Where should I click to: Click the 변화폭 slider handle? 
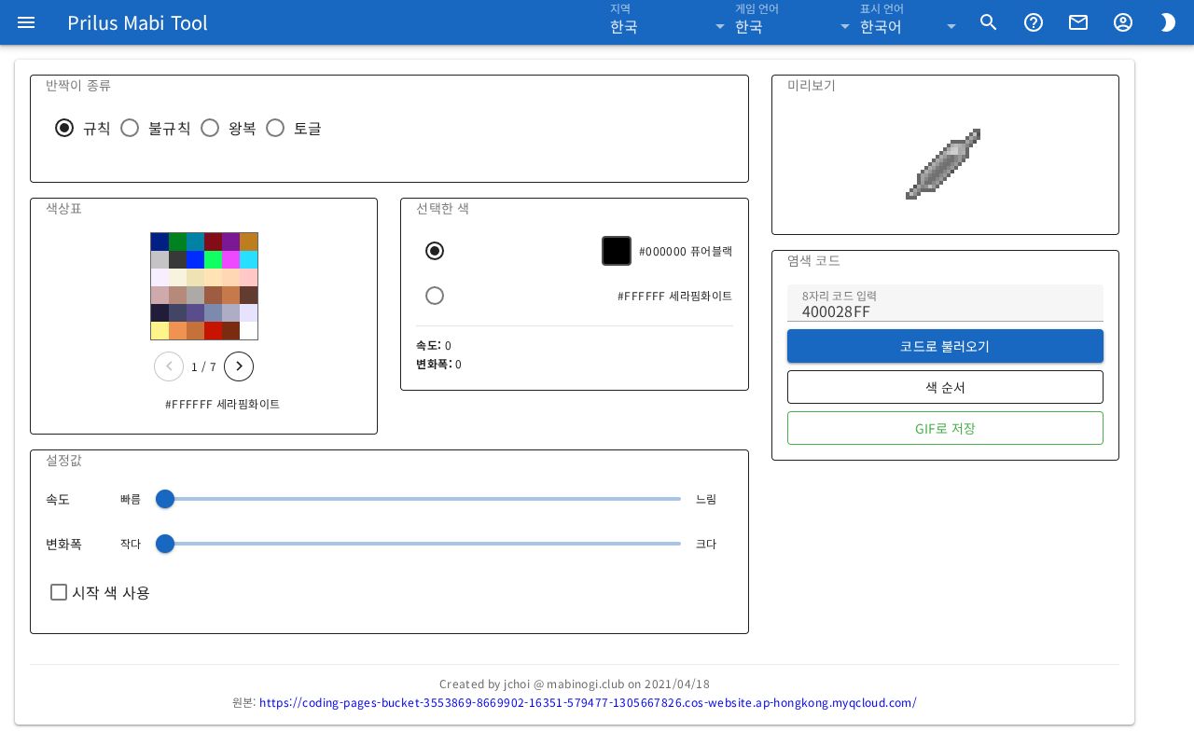[x=165, y=544]
